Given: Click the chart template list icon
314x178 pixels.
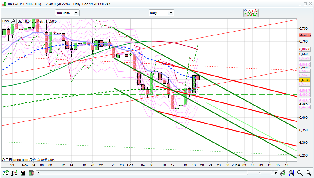Looking at the screenshot, I should click(23, 173).
